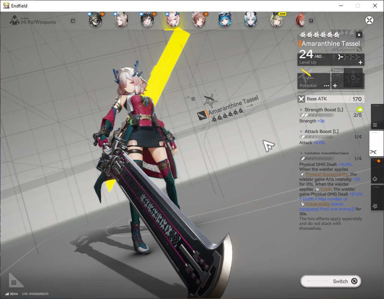This screenshot has height=299, width=384.
Task: Open the Crush term link
Action: click(x=326, y=189)
